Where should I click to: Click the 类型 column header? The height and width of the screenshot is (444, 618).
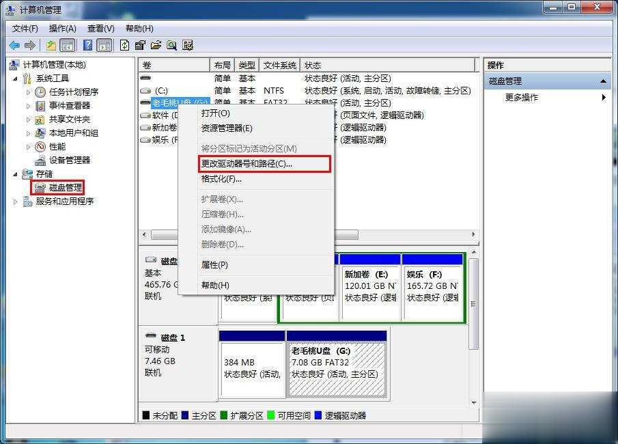[x=247, y=66]
